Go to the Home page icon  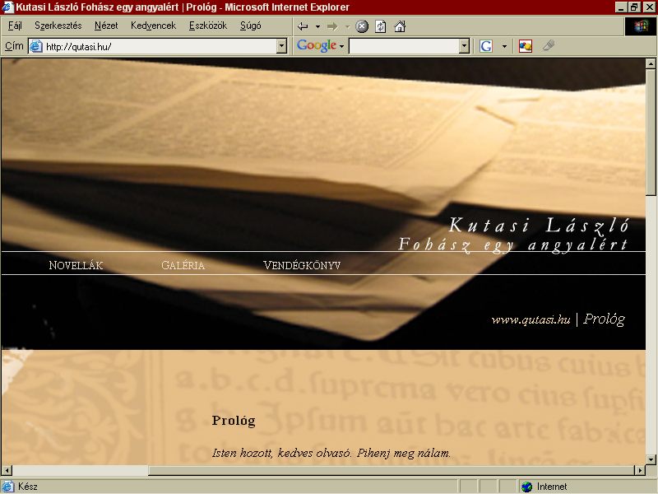click(400, 26)
